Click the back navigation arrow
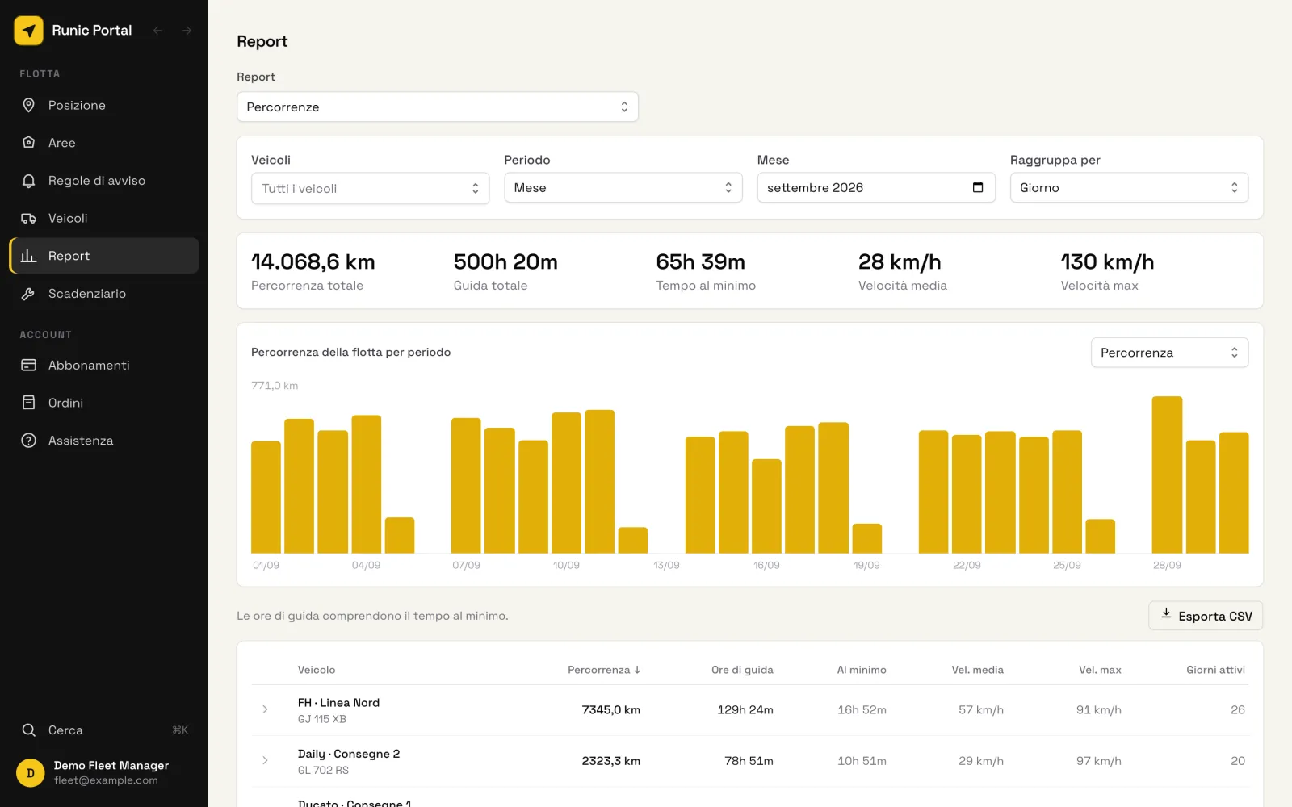The image size is (1292, 807). [158, 31]
